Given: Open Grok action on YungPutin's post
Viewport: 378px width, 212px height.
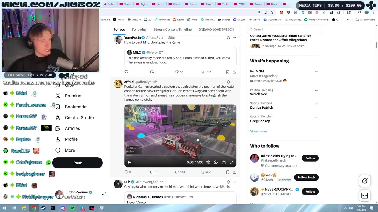Looking at the screenshot, I should click(x=228, y=37).
